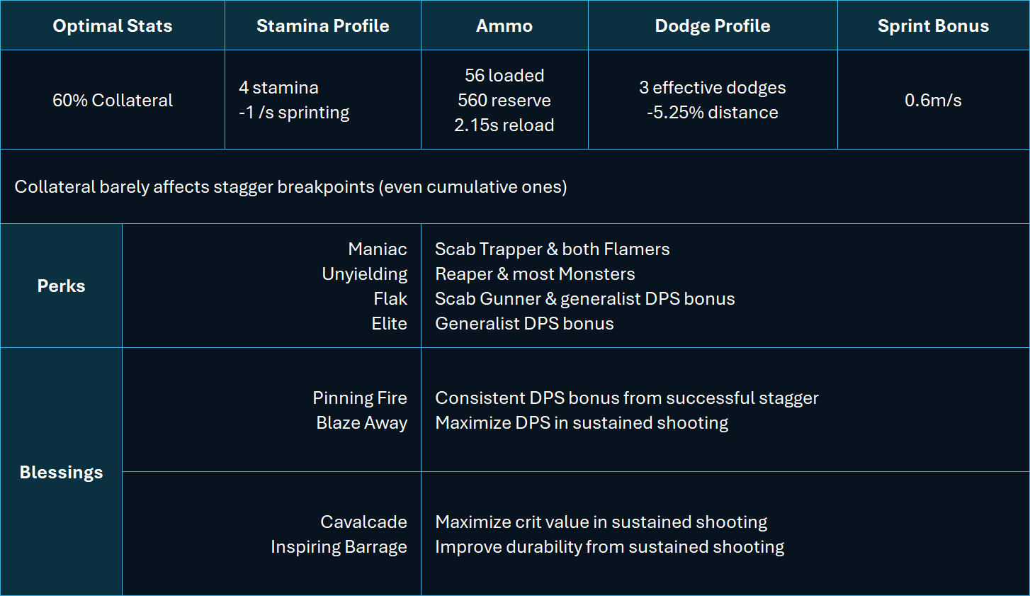
Task: Click the 0.6m/s sprint value
Action: click(933, 100)
